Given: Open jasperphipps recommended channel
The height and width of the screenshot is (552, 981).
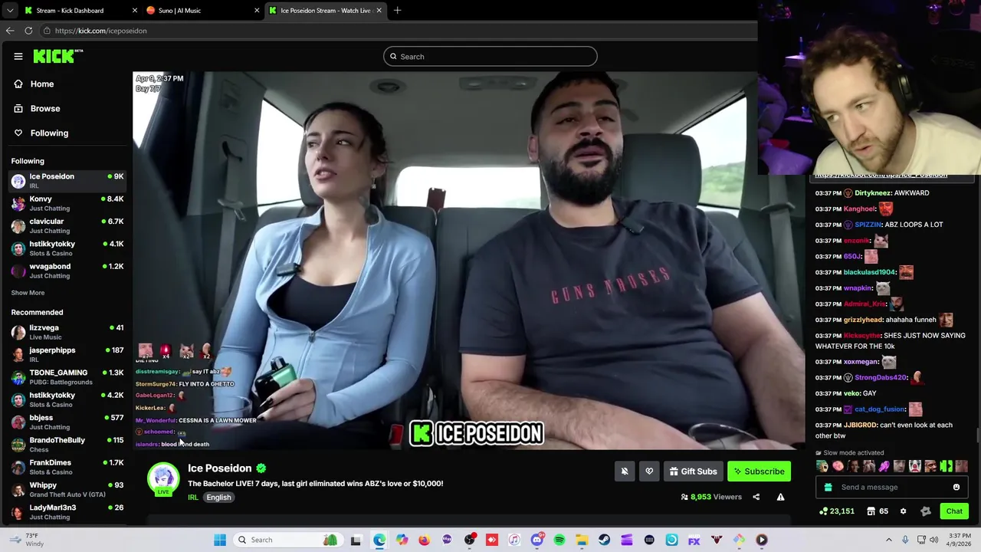Looking at the screenshot, I should (67, 354).
